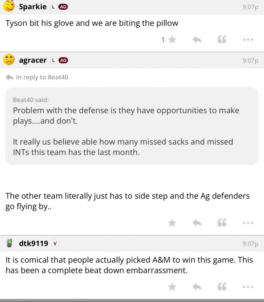Open Sparkie's user profile
Image resolution: width=264 pixels, height=302 pixels.
[33, 7]
